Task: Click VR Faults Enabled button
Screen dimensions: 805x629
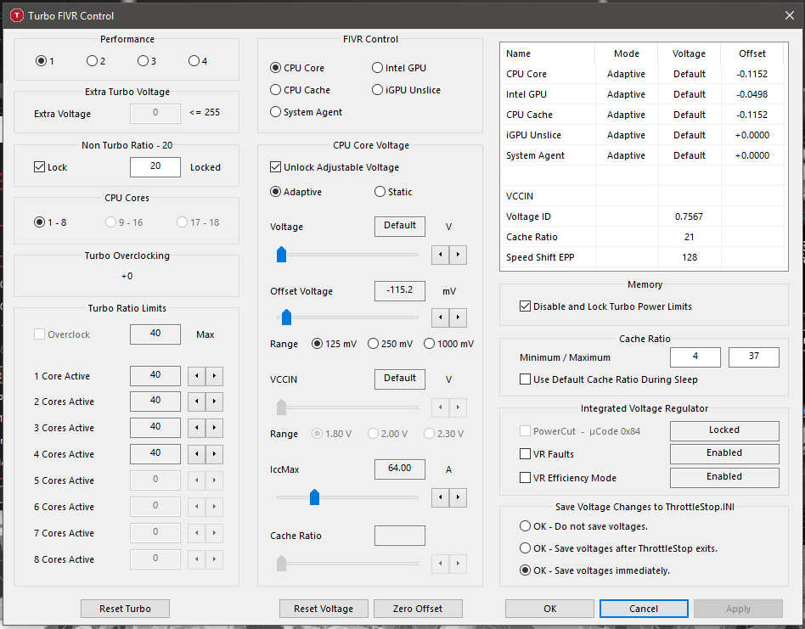Action: pos(724,453)
